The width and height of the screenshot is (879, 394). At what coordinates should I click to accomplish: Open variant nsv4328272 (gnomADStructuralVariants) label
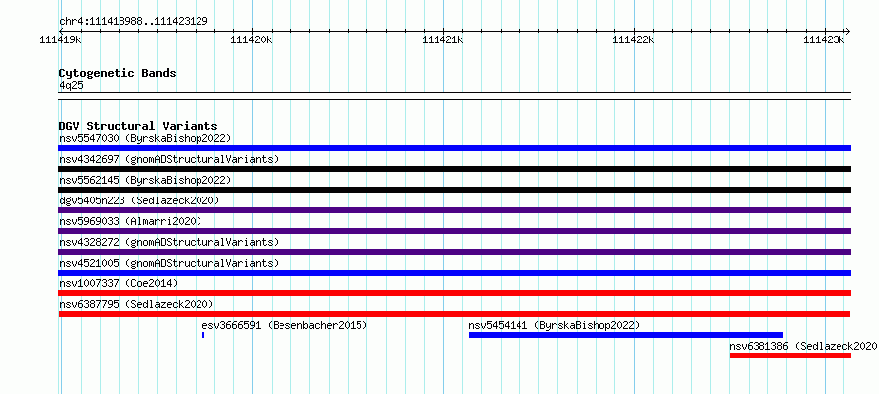coord(169,242)
